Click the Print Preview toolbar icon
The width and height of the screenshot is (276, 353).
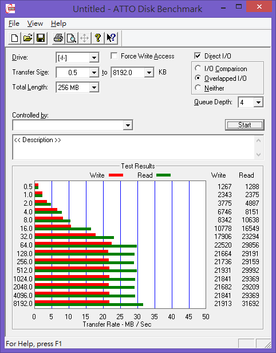pos(72,38)
